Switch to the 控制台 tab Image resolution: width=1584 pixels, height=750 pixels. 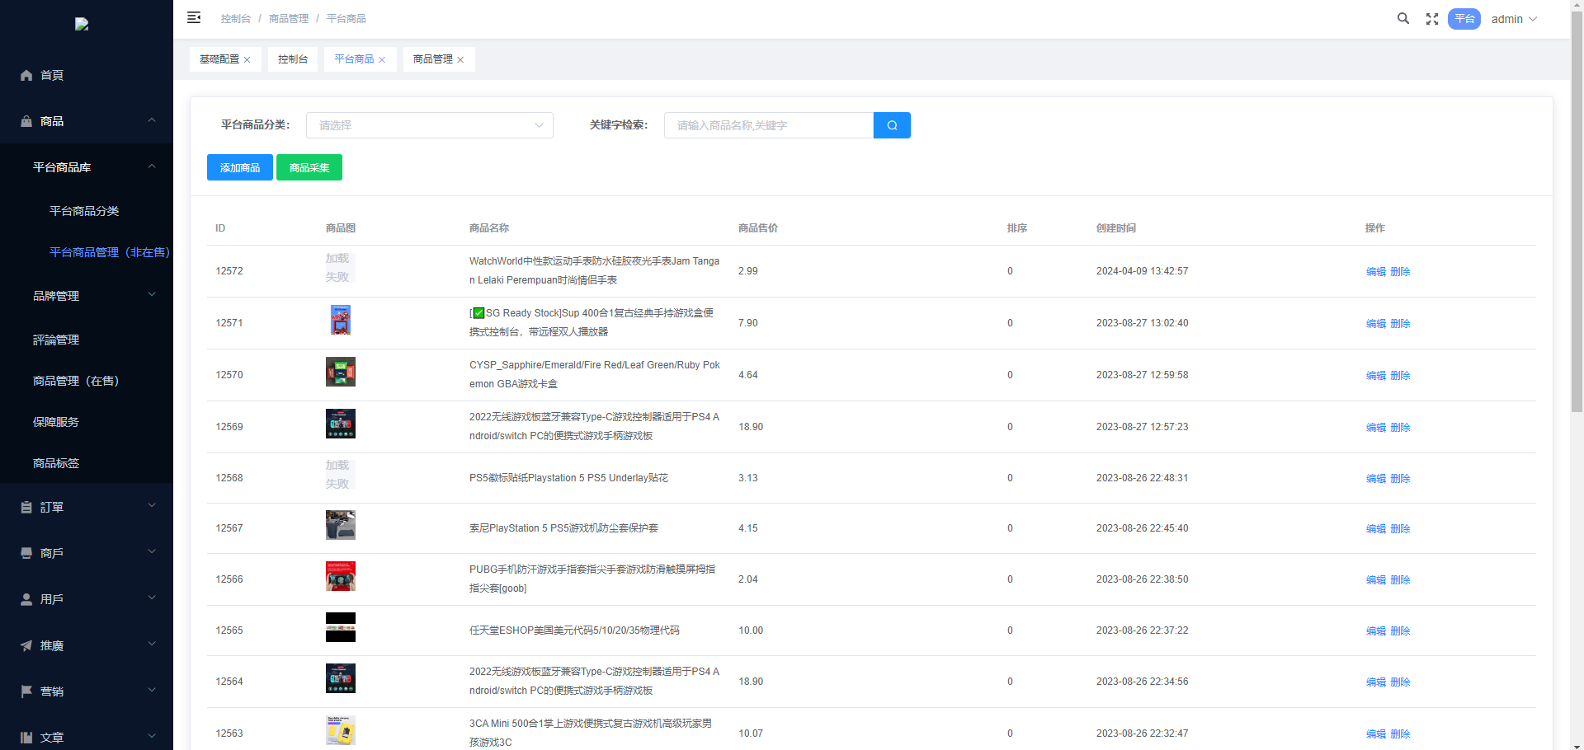click(292, 59)
